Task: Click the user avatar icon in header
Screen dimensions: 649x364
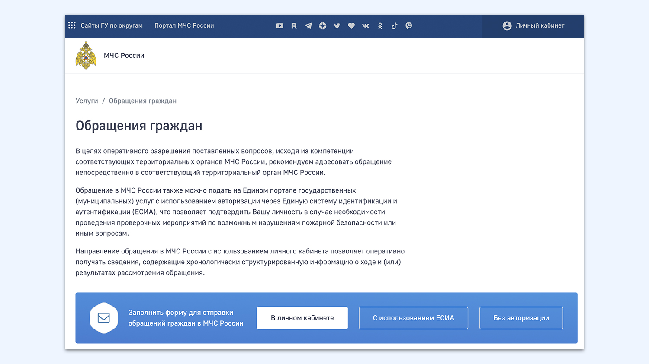Action: pyautogui.click(x=507, y=26)
